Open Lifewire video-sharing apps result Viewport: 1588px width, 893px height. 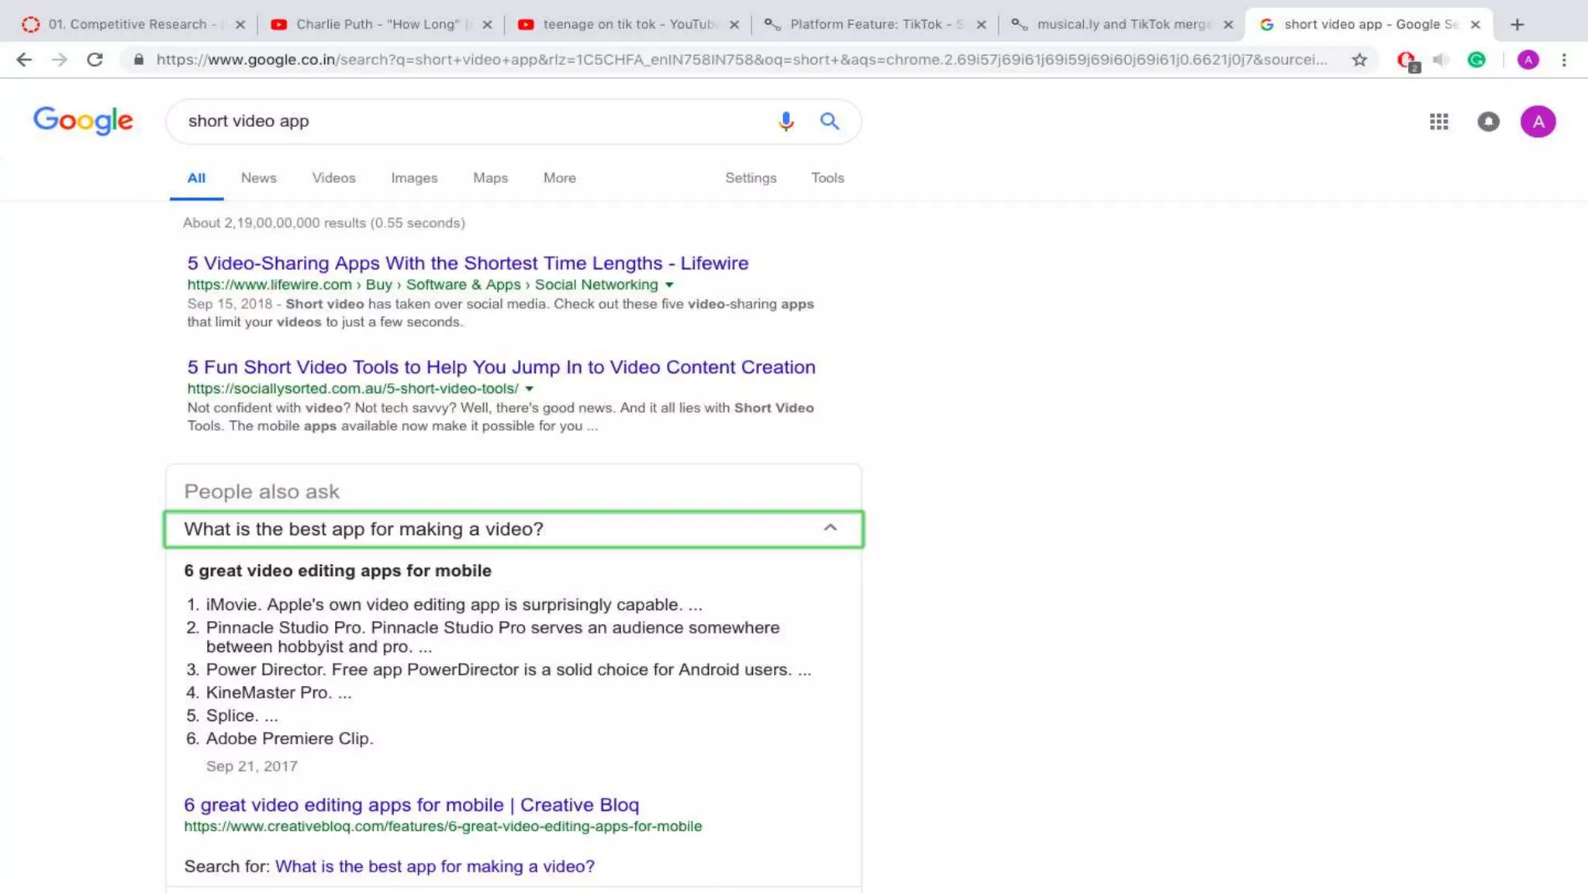[x=468, y=263]
